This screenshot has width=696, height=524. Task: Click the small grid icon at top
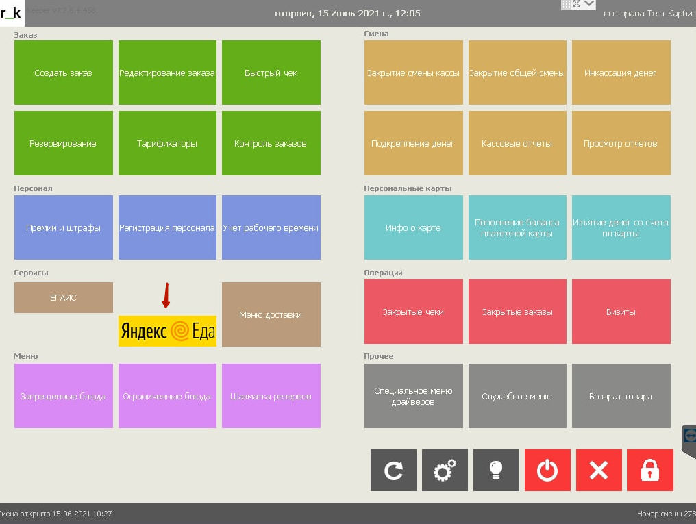[567, 4]
